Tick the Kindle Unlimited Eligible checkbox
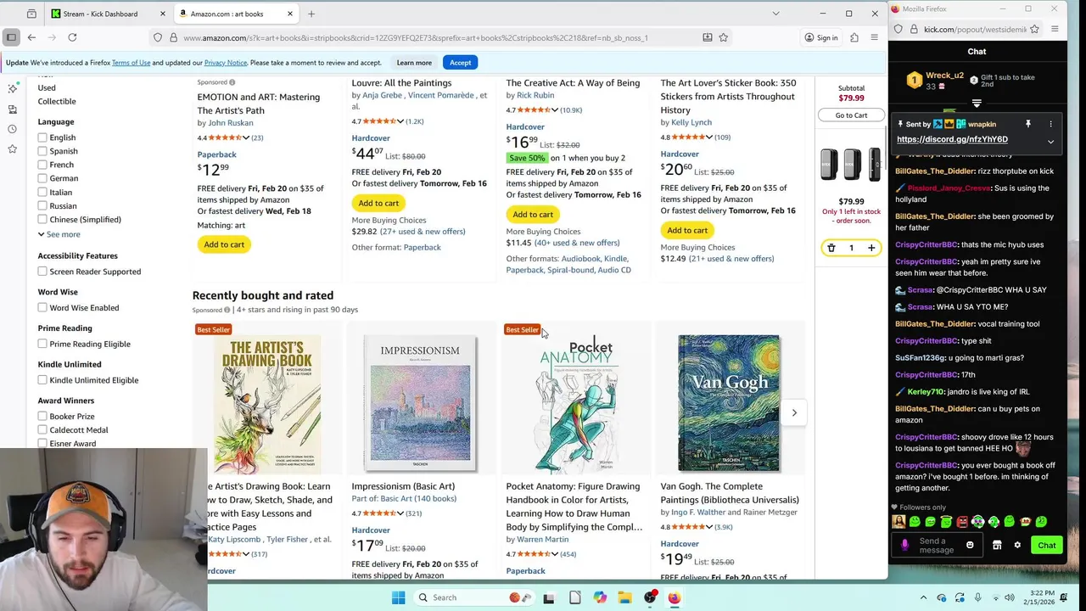 pyautogui.click(x=42, y=380)
